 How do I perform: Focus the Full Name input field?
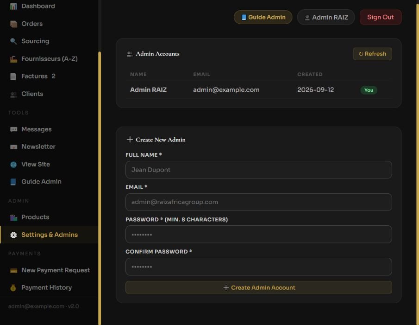(x=259, y=170)
